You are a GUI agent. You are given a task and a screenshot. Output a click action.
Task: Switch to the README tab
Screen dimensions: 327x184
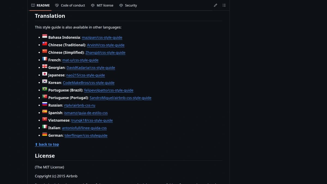(40, 5)
